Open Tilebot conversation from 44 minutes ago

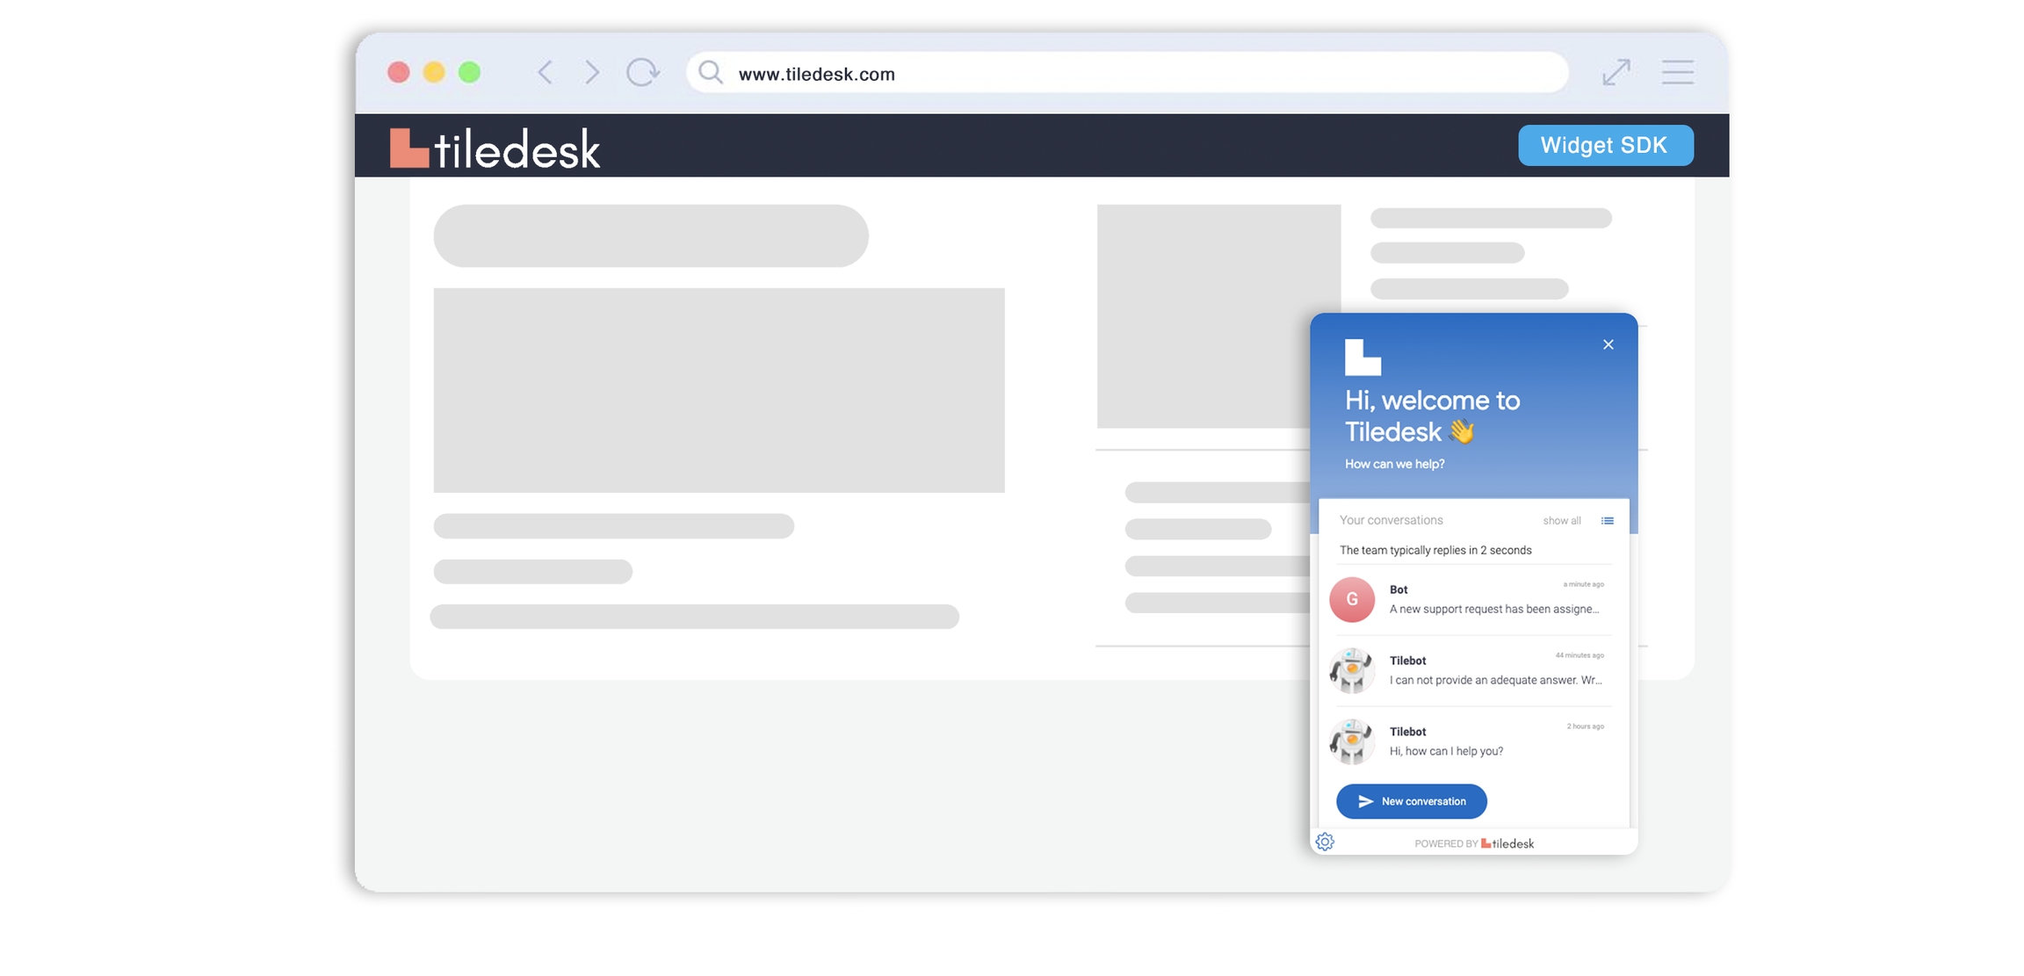[1493, 670]
